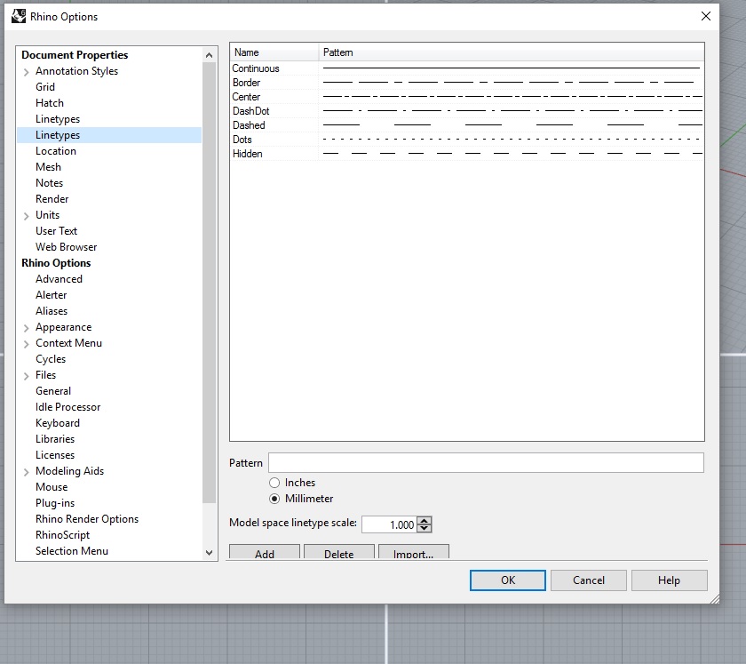
Task: Open the Plug-ins options page
Action: point(55,503)
